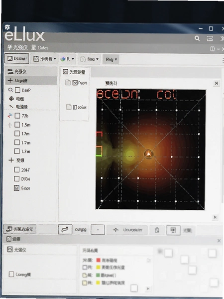The image size is (224, 299).
Task: Click the orange-green bracket marker on the plot edge
Action: [x=99, y=151]
